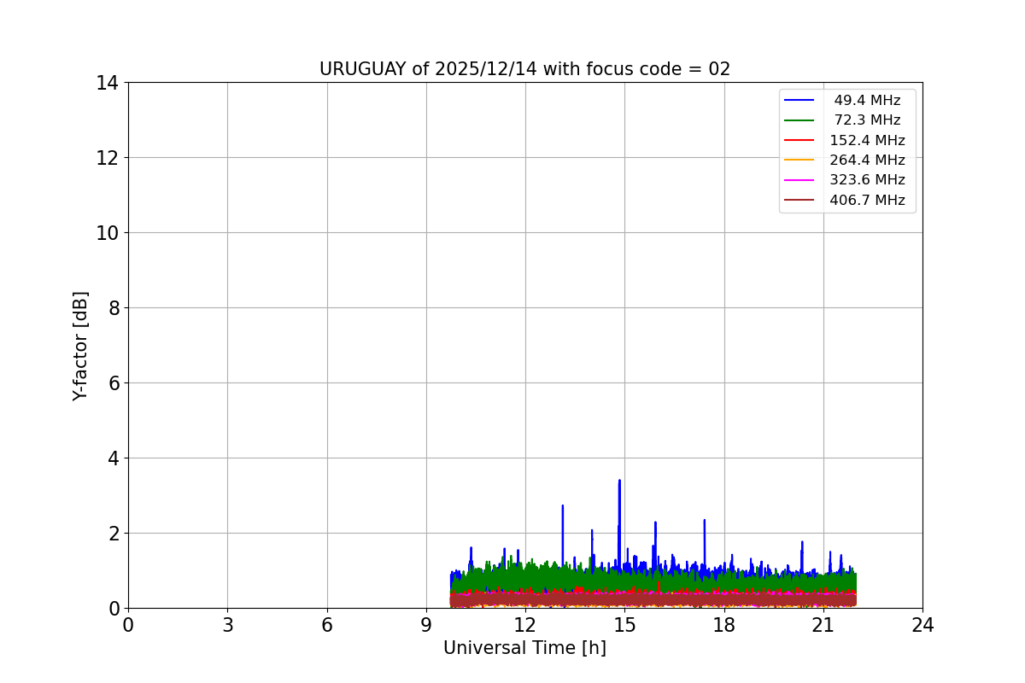Click the 49.4 MHz legend label
This screenshot has height=683, width=1025.
click(x=867, y=101)
